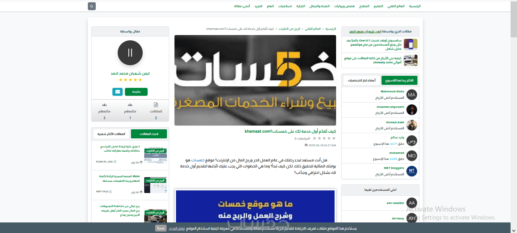Open الصحة والجمال navigation item
The image size is (517, 233).
(x=319, y=6)
